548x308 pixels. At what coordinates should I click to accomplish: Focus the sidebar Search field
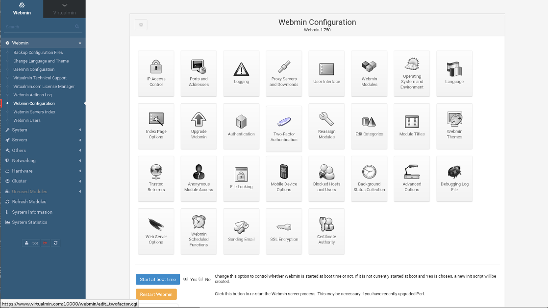pyautogui.click(x=43, y=27)
